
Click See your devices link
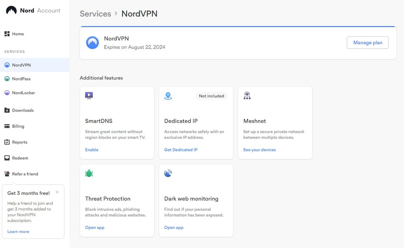pos(260,149)
